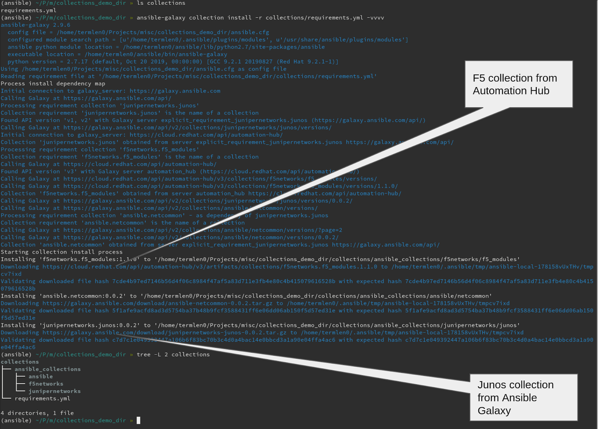Screen dimensions: 598x429
Task: Open the junipernetworks-junos-0.0.2.tar.gz download link
Action: pos(166,333)
